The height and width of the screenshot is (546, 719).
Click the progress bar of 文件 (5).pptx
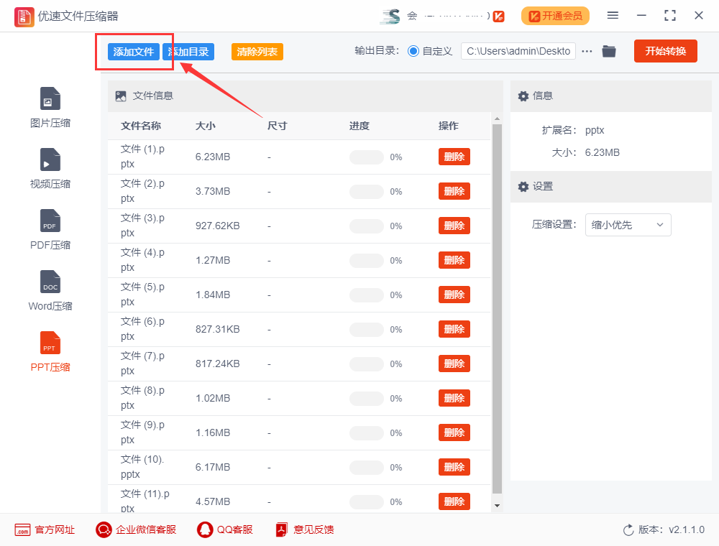coord(367,295)
